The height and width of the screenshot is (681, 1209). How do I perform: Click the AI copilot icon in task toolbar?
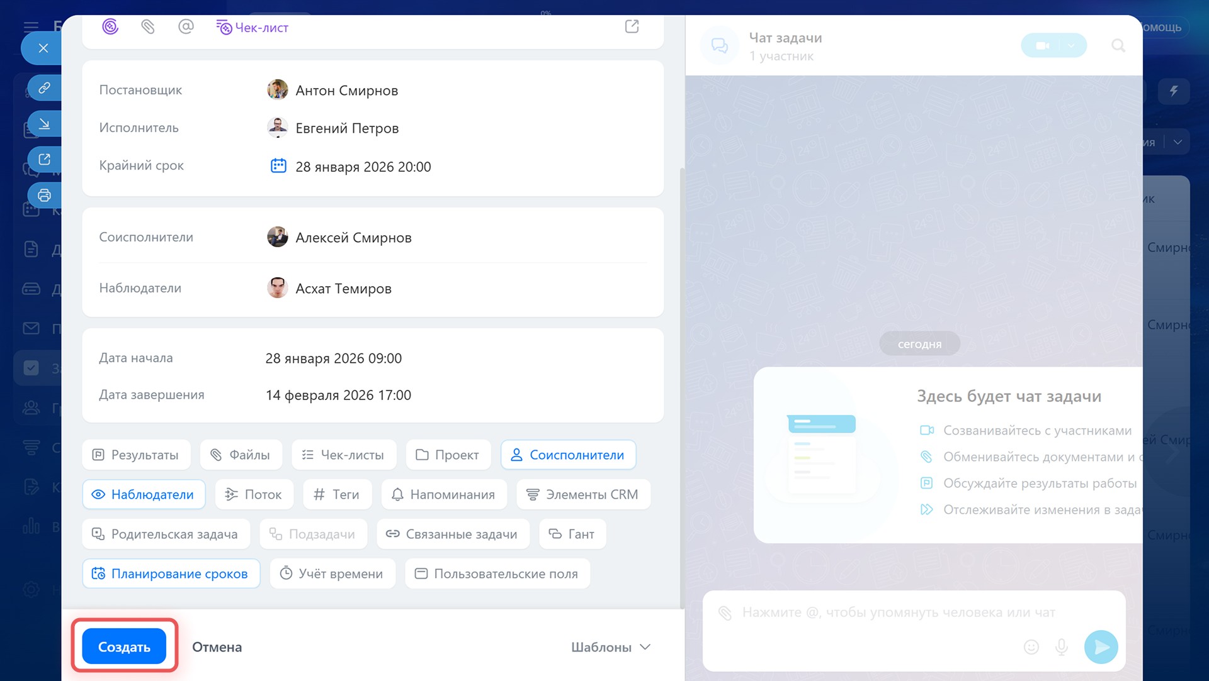coord(110,26)
